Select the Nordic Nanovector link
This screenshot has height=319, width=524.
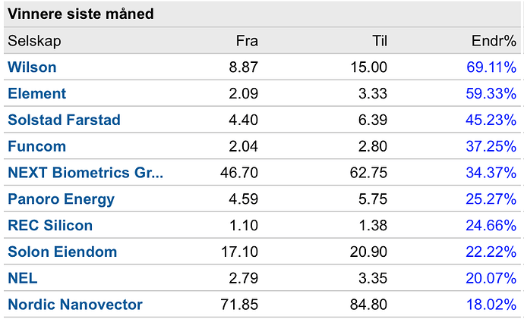pyautogui.click(x=75, y=305)
